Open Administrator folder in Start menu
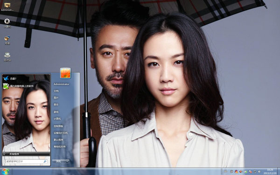280x175 pixels. point(62,84)
